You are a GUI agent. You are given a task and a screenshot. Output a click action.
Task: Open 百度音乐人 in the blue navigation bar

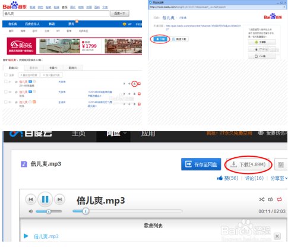point(32,24)
